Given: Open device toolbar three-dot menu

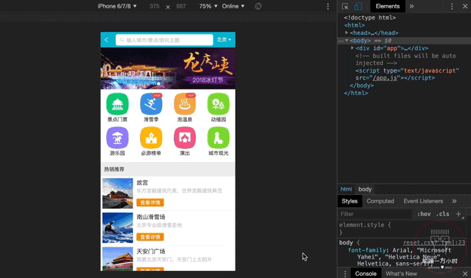Looking at the screenshot, I should [328, 6].
